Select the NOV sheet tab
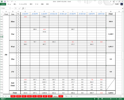The width and height of the screenshot is (124, 100). coord(55,96)
